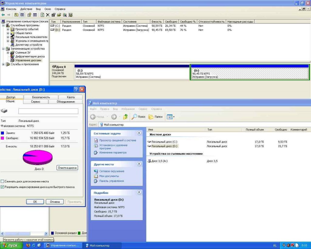The width and height of the screenshot is (311, 249).
Task: Select the (D:) volume row in the volume list
Action: (142, 30)
